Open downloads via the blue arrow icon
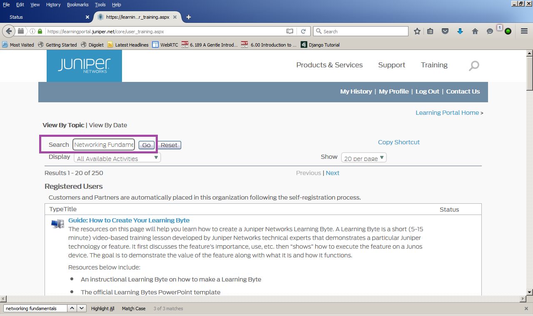The width and height of the screenshot is (533, 316). (x=460, y=31)
